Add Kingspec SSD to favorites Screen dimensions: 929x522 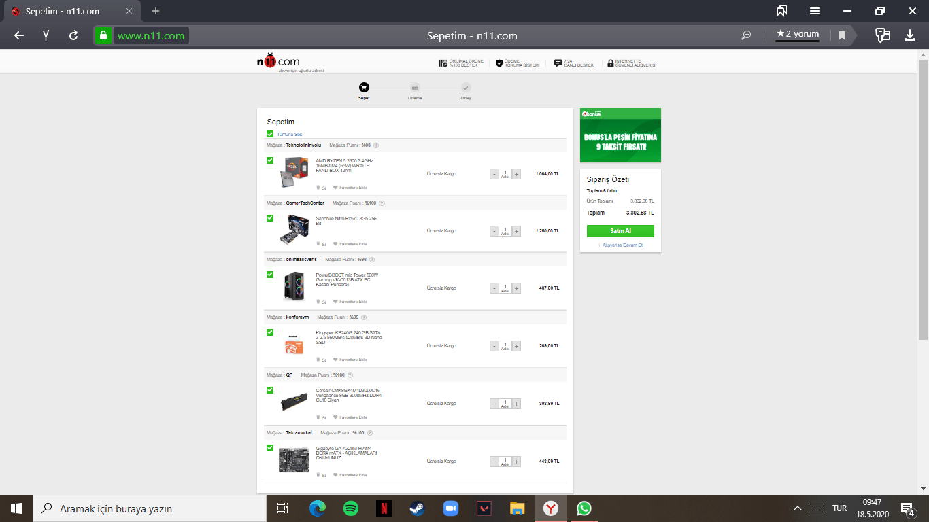(x=350, y=360)
